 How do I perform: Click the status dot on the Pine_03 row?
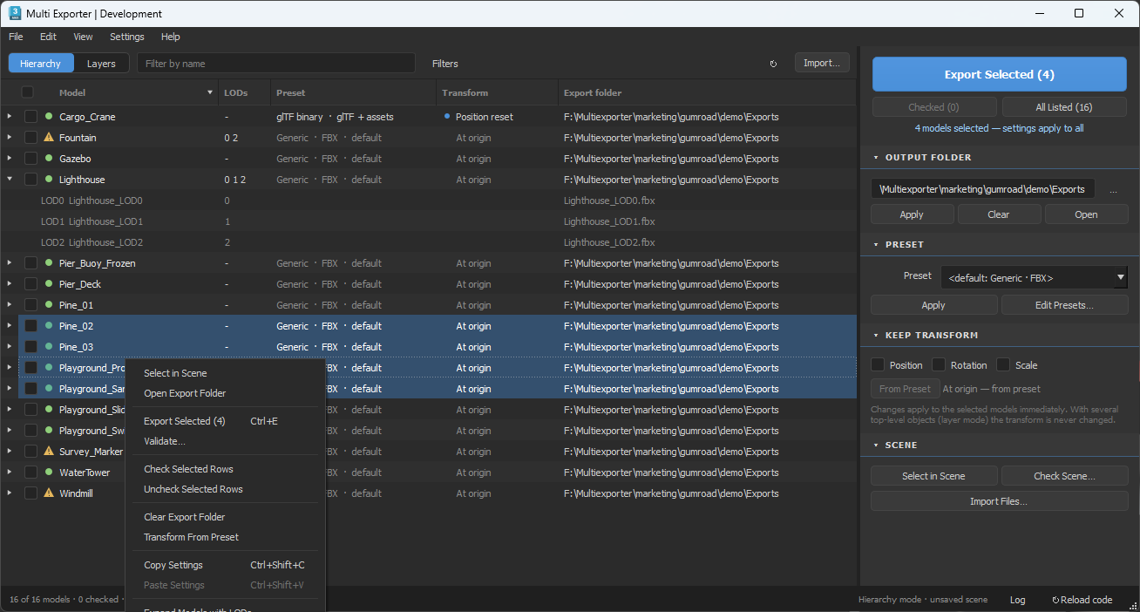click(49, 346)
